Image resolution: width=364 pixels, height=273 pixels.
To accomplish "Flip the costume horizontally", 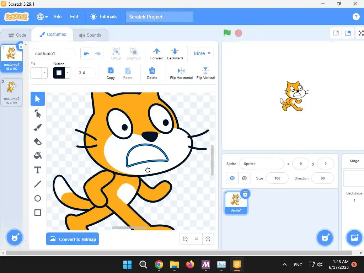I will coord(181,73).
